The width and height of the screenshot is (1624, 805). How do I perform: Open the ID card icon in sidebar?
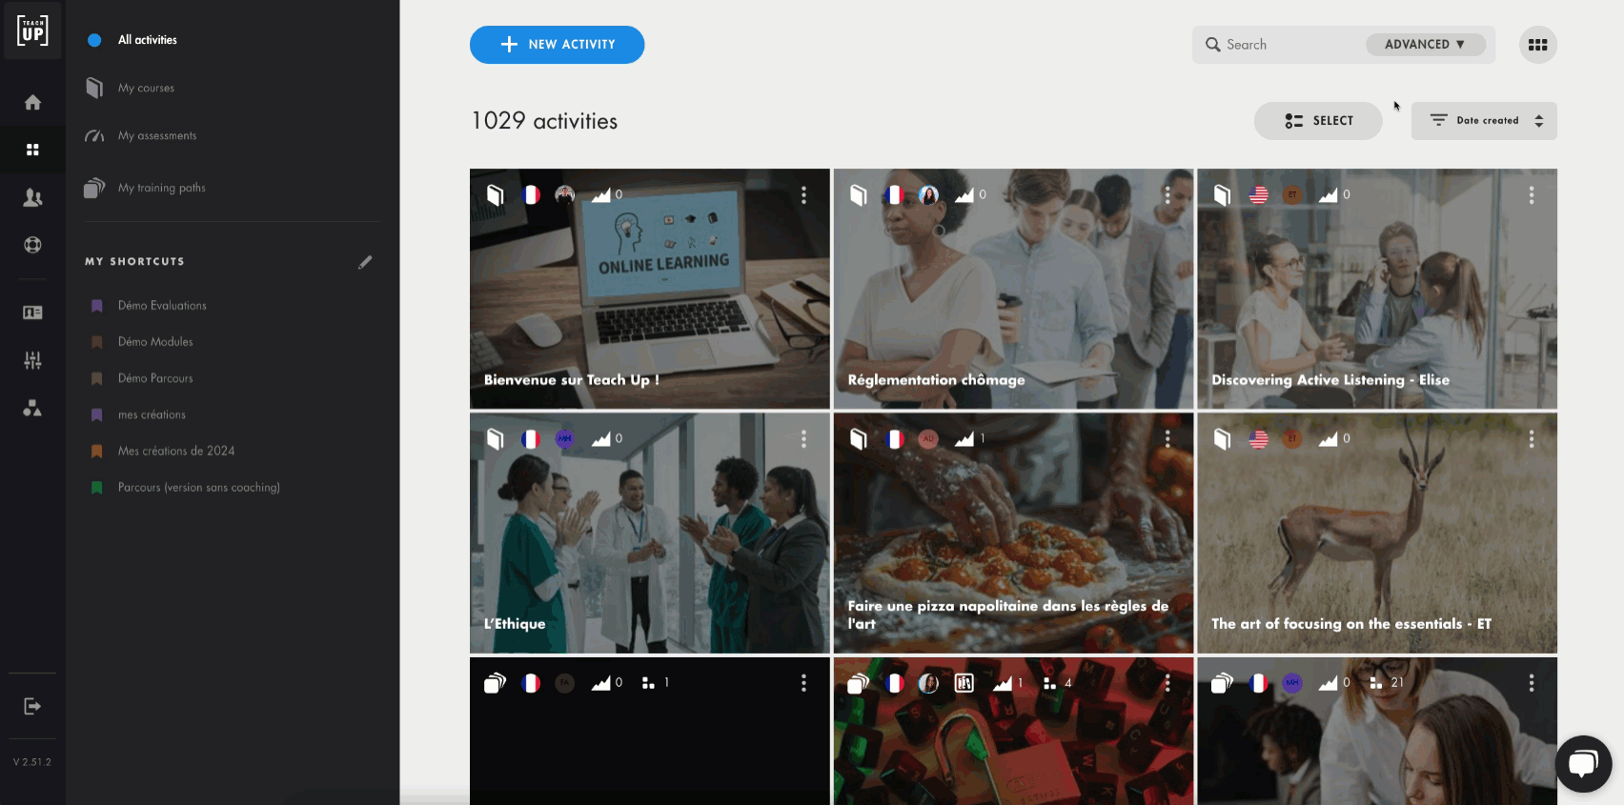coord(32,312)
